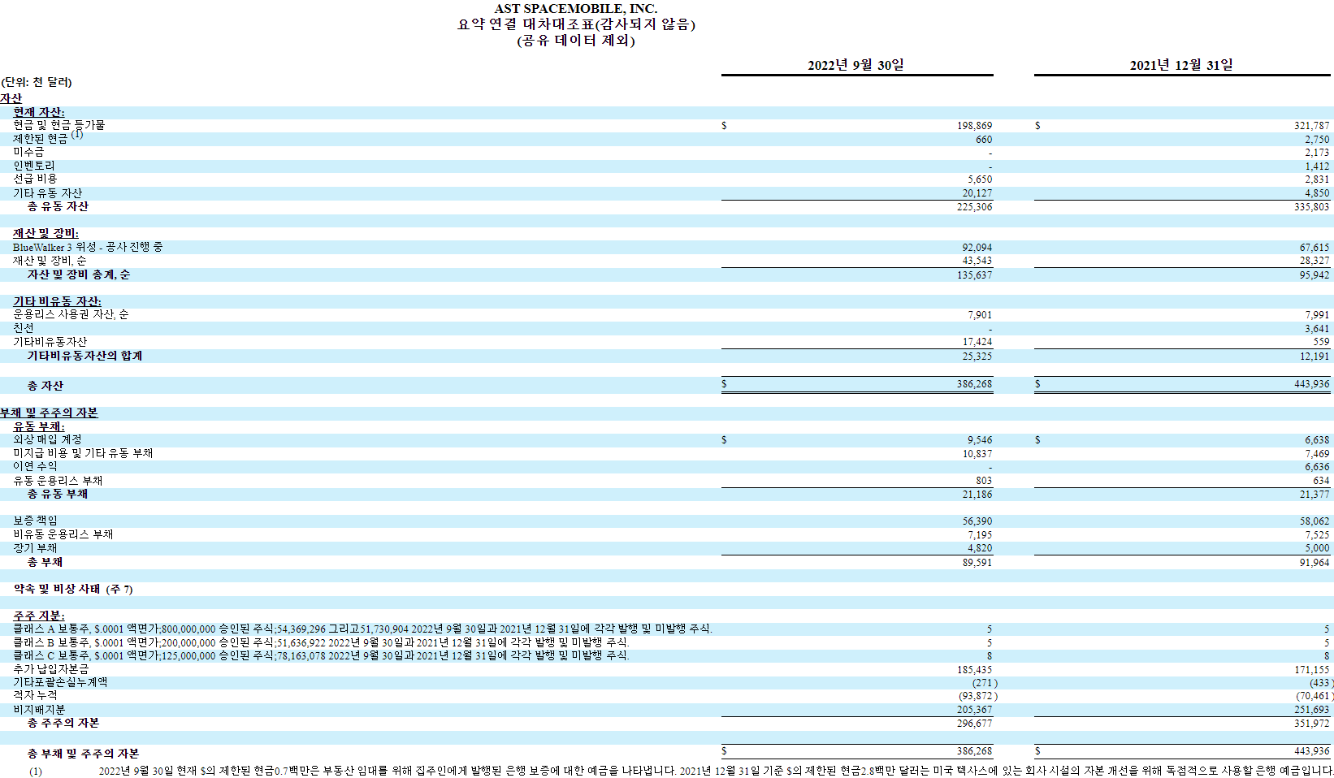Click the total 135,637
The image size is (1334, 778).
click(x=974, y=275)
